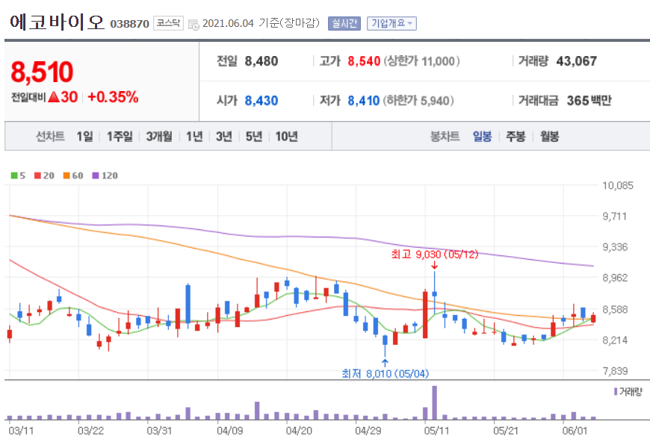Image resolution: width=650 pixels, height=445 pixels.
Task: Click the tallest volume bar near 05/11
Action: pos(434,402)
